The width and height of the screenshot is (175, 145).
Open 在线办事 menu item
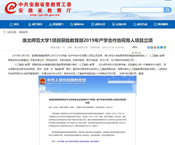click(119, 24)
